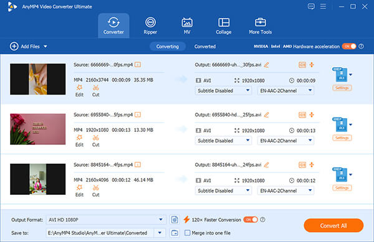Rename output 6955840-hd..._25fps.avi with pencil icon
The width and height of the screenshot is (374, 242).
pyautogui.click(x=266, y=114)
